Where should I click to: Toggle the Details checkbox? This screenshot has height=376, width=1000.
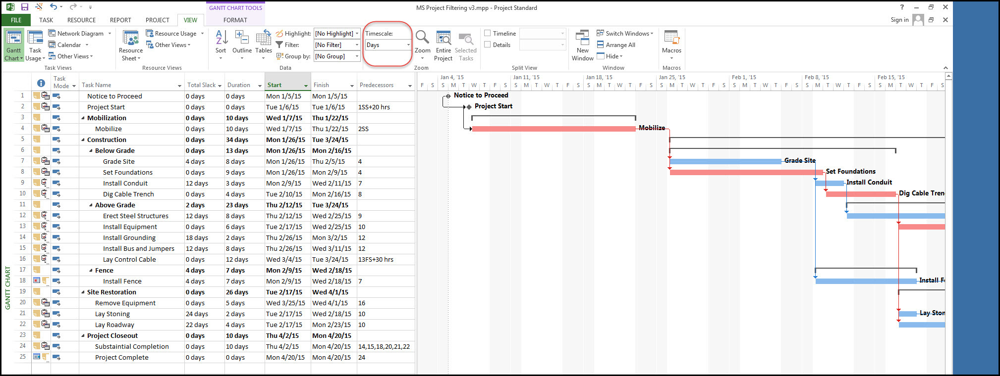pyautogui.click(x=488, y=45)
